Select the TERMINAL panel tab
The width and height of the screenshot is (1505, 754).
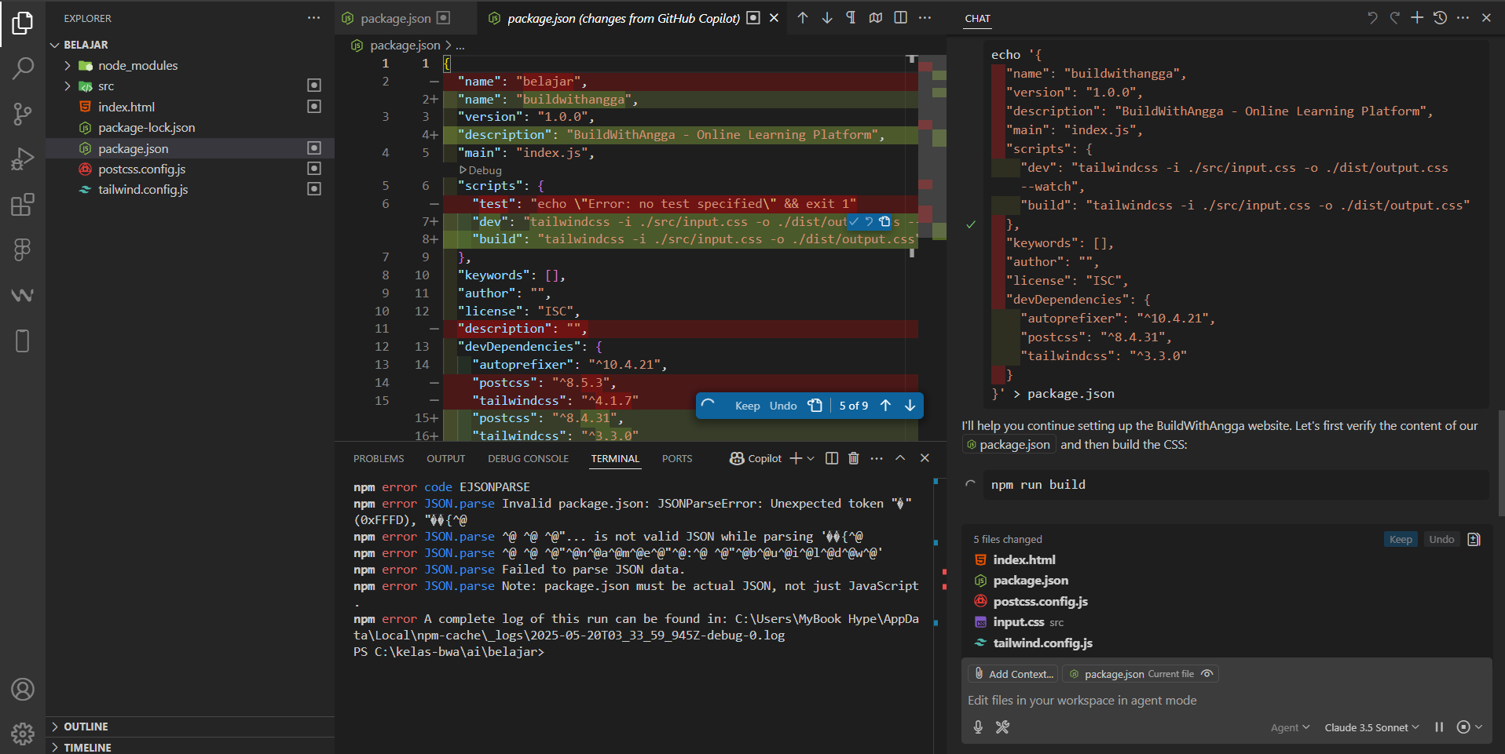pos(615,459)
